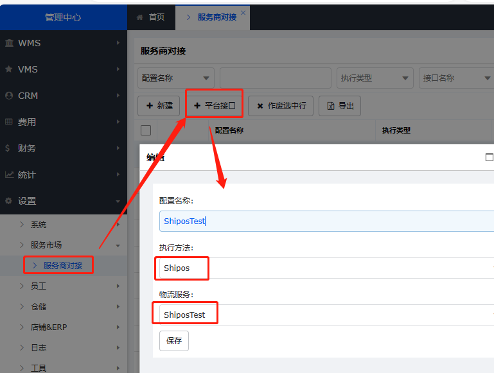Expand the VMS menu arrow

(x=118, y=69)
